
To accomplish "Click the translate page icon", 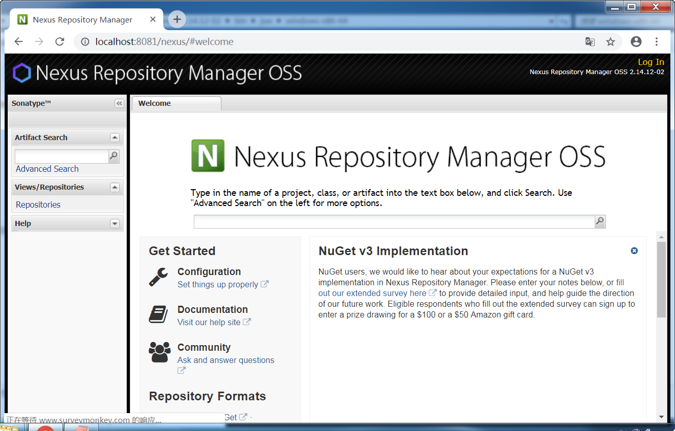I will pos(590,42).
